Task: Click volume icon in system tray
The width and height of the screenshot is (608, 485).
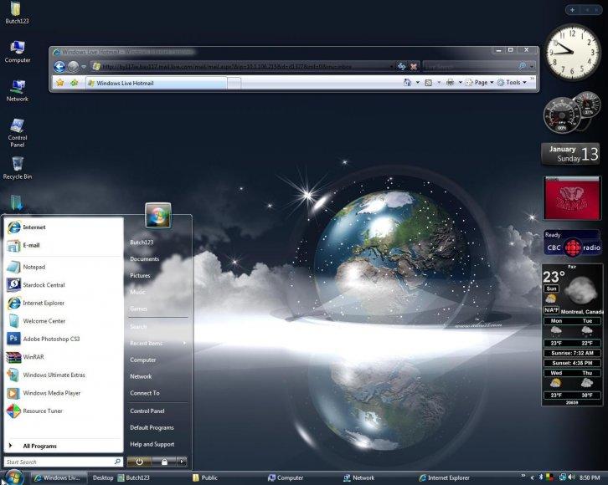Action: 571,477
